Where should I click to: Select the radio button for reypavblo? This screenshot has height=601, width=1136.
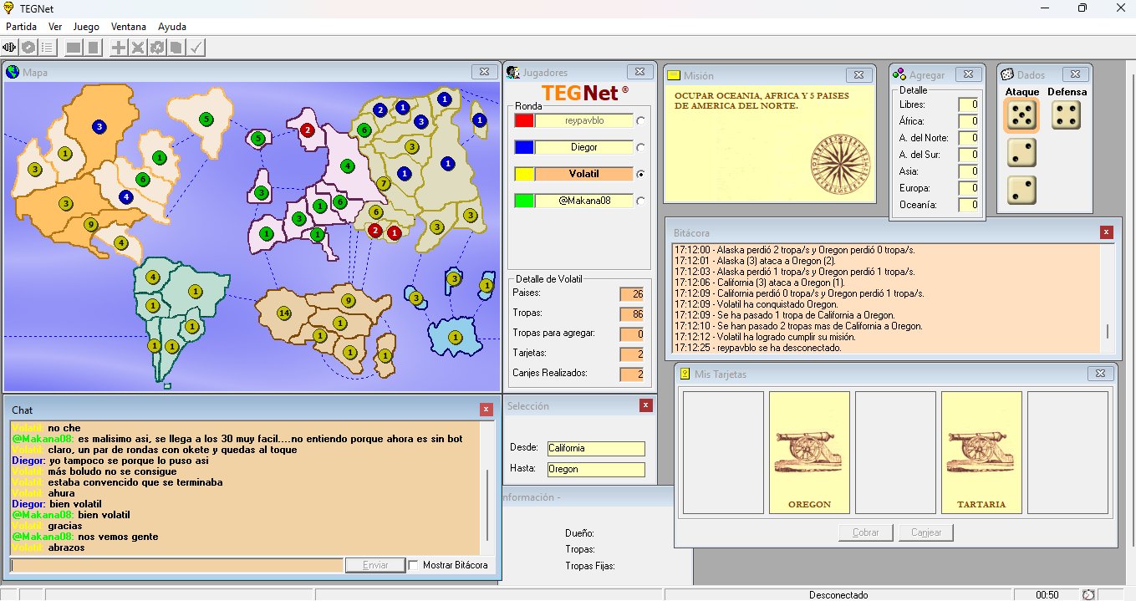point(641,120)
